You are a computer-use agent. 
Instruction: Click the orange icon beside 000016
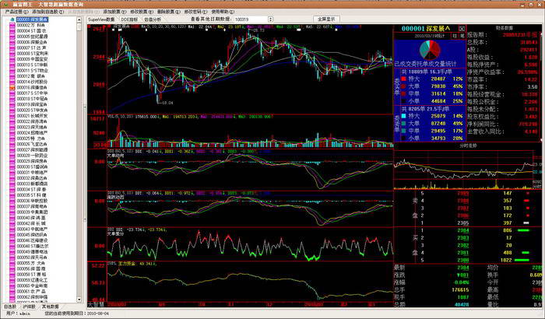click(x=12, y=88)
